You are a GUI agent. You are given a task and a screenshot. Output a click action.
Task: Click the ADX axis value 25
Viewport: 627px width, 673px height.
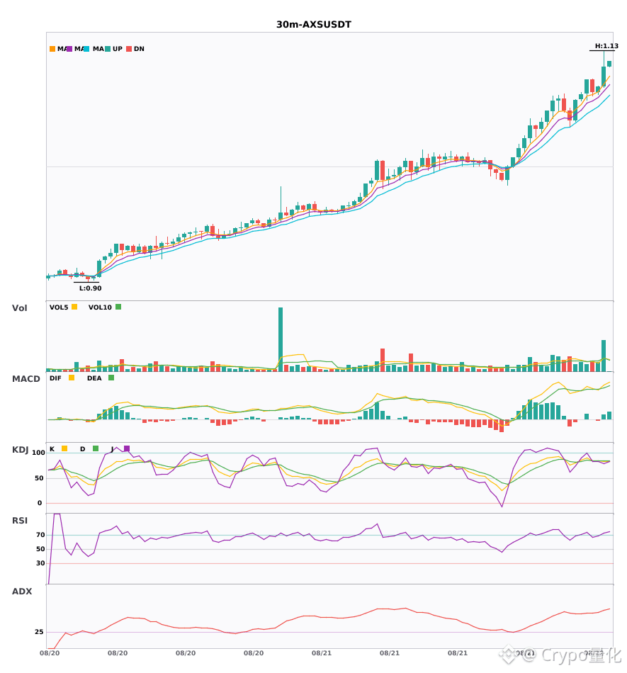point(39,632)
